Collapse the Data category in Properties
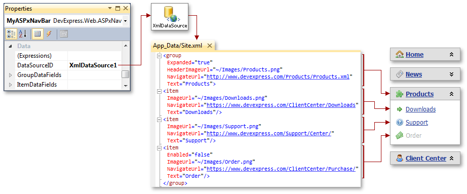Image resolution: width=467 pixels, height=194 pixels. (11, 46)
